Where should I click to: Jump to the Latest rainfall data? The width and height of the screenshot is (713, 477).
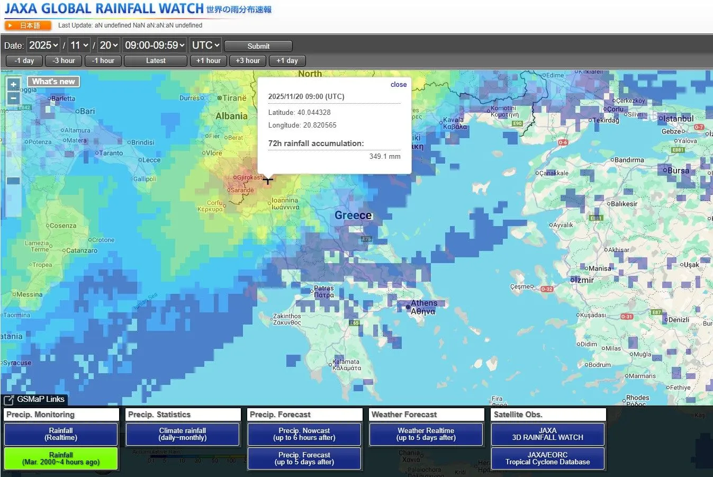156,61
